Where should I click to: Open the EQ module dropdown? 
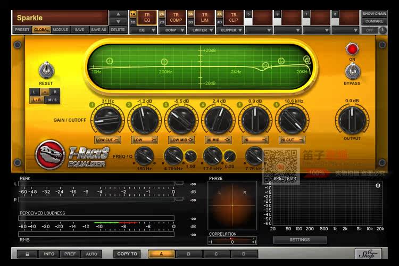tap(143, 30)
